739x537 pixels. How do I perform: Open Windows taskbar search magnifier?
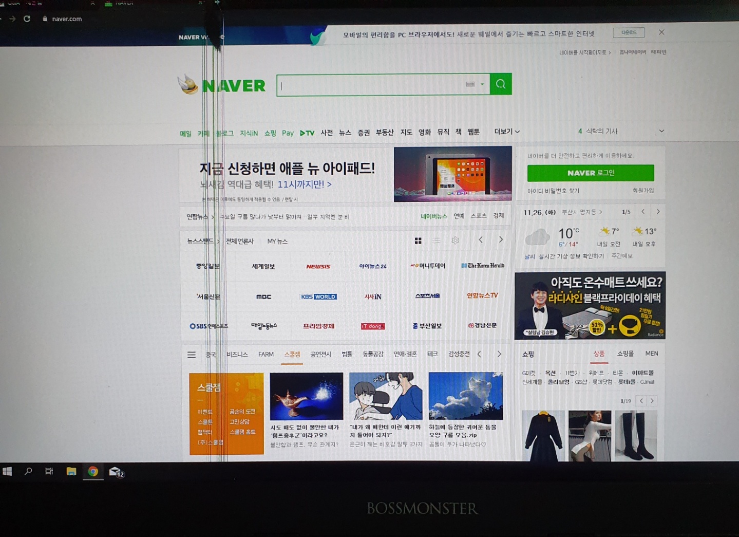tap(28, 471)
